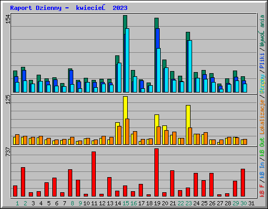Screen dimensions: 268x209
Task: Select the red kB bar for day 8
Action: [x=70, y=183]
